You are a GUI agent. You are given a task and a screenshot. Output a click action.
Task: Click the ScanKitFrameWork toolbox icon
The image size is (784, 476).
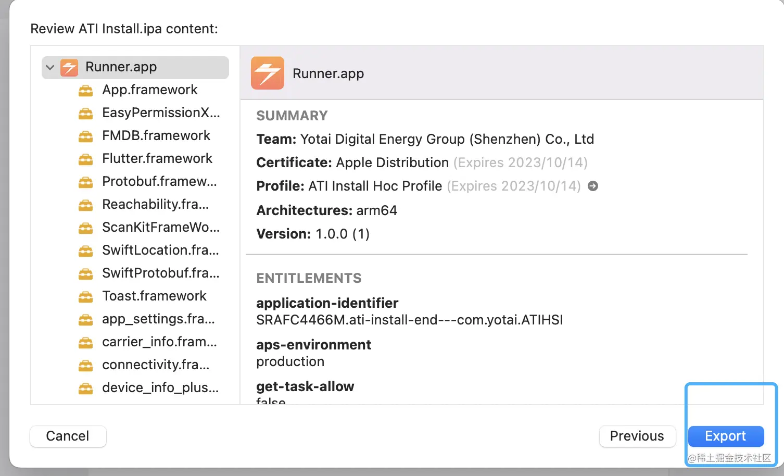pyautogui.click(x=85, y=228)
